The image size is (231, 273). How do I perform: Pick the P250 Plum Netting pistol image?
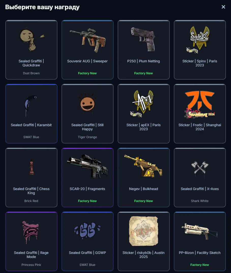(x=143, y=39)
